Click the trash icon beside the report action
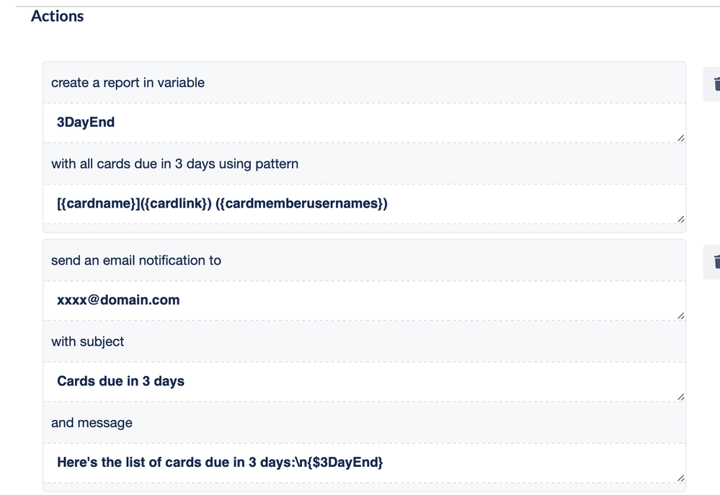The width and height of the screenshot is (720, 495). (716, 83)
